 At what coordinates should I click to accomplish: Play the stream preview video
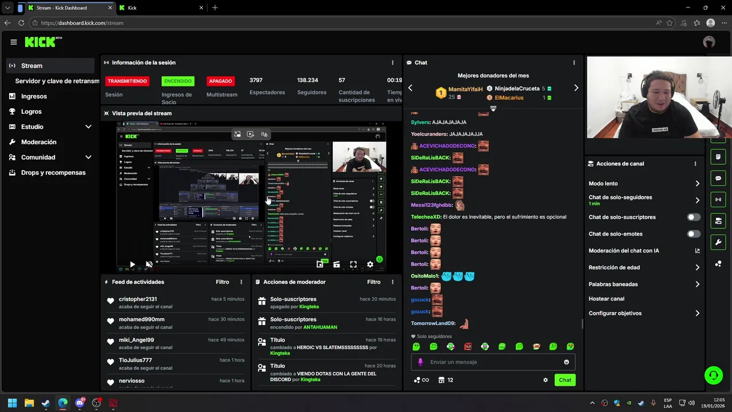pos(132,264)
